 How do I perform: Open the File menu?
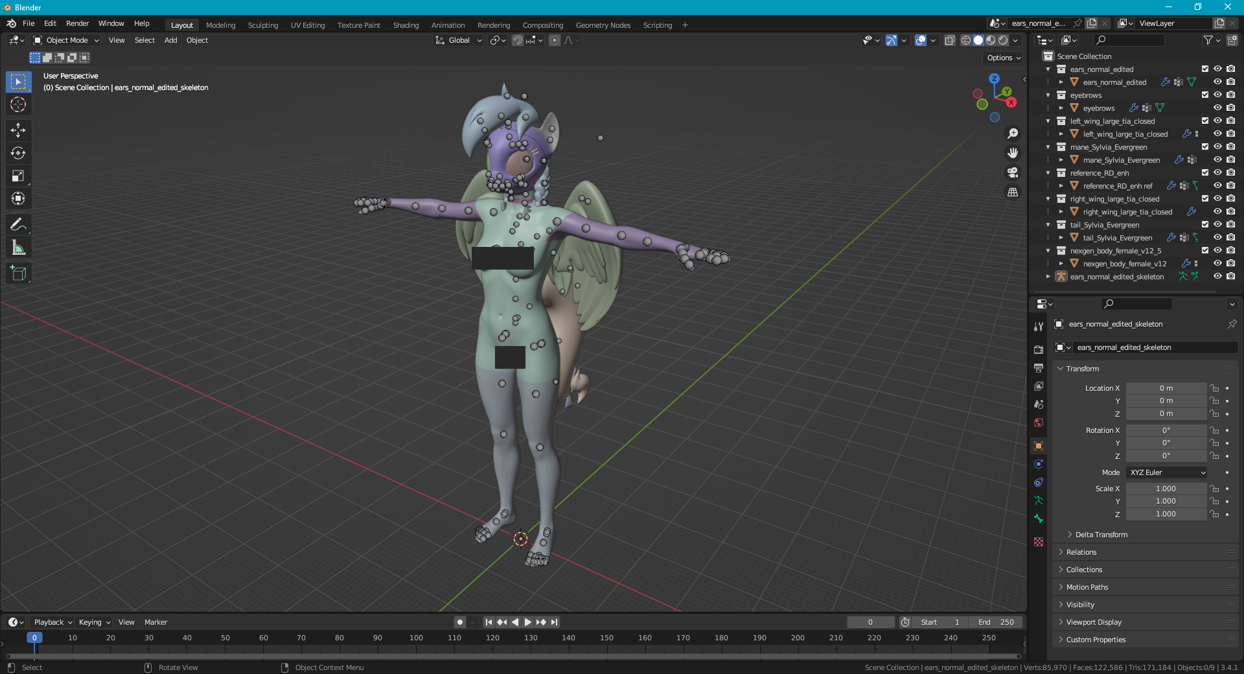(29, 23)
